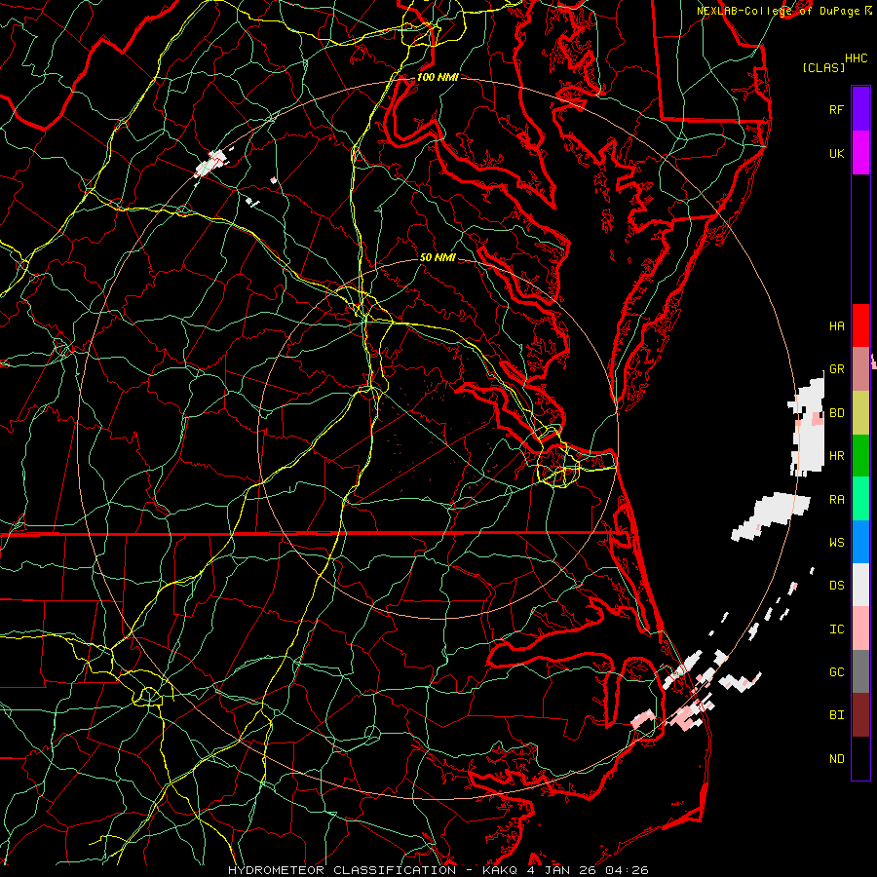Screen dimensions: 877x877
Task: Select the olive yellow BD legend swatch
Action: tap(860, 412)
